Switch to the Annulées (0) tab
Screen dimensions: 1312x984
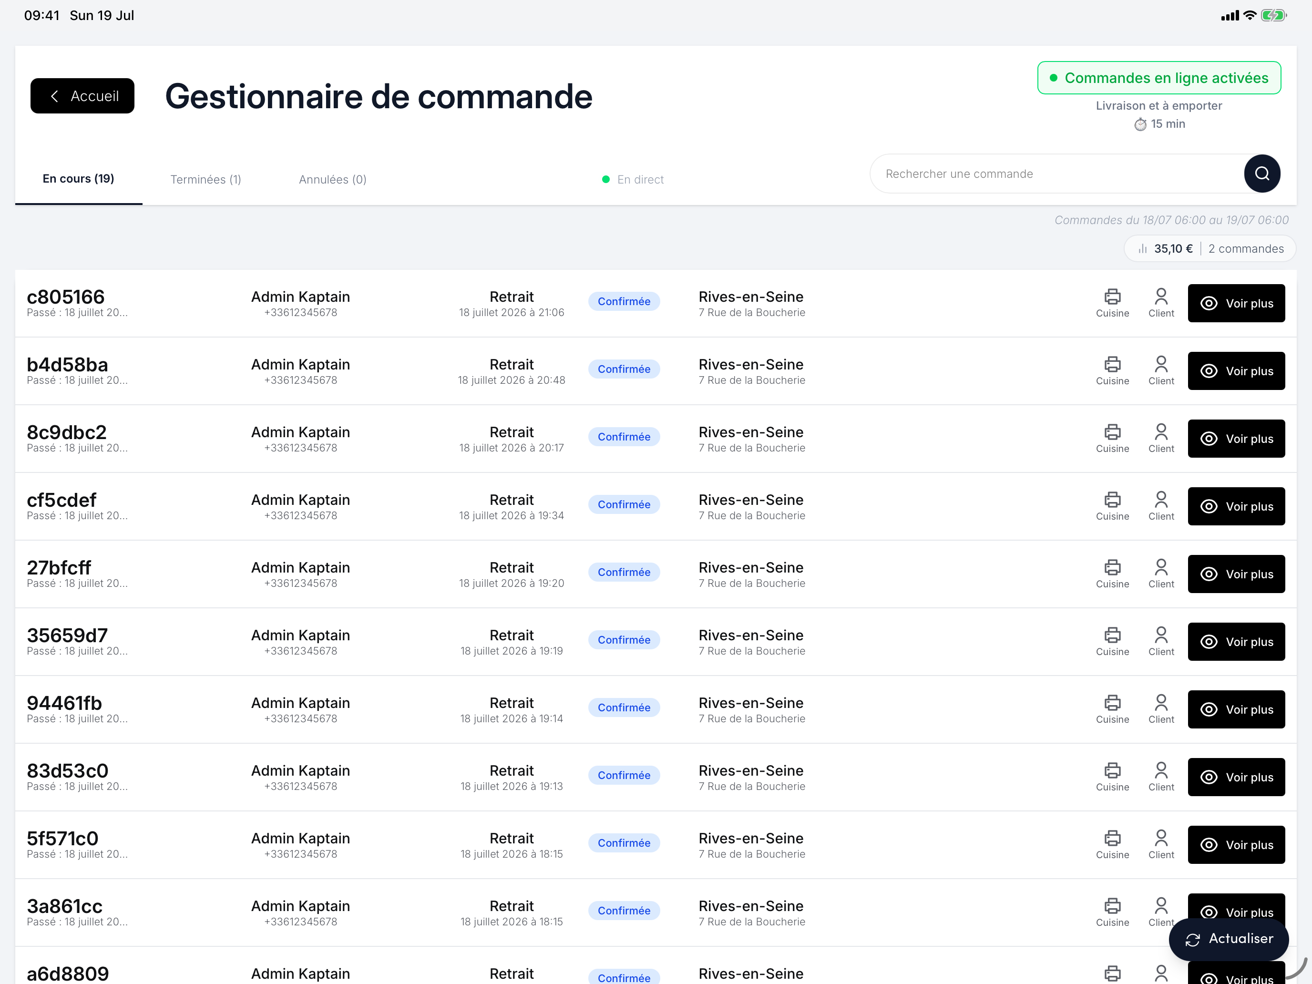pos(333,179)
